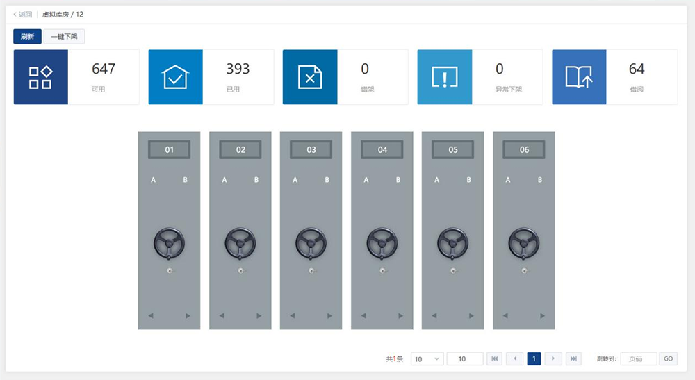The width and height of the screenshot is (695, 380).
Task: Click the 返回 back link
Action: click(x=23, y=14)
